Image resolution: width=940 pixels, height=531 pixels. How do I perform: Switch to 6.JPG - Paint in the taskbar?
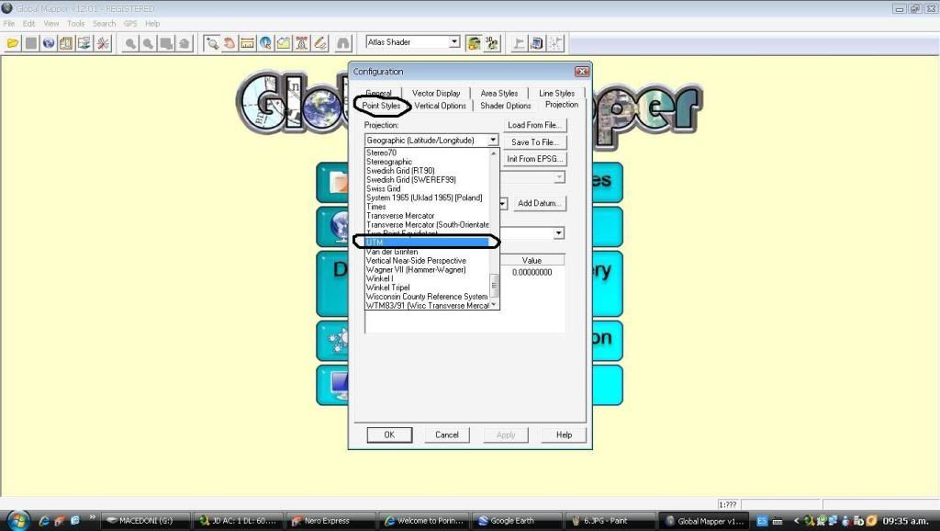[610, 521]
